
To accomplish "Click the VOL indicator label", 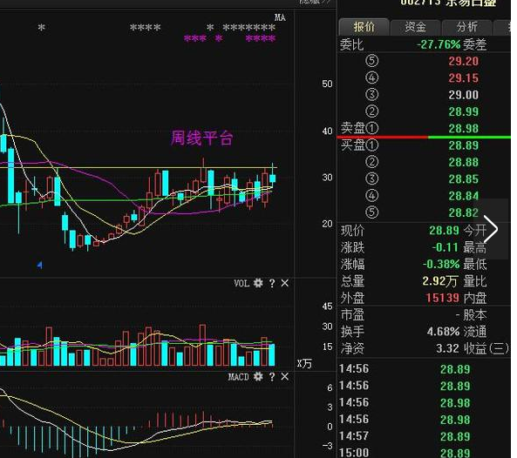I will tap(241, 283).
